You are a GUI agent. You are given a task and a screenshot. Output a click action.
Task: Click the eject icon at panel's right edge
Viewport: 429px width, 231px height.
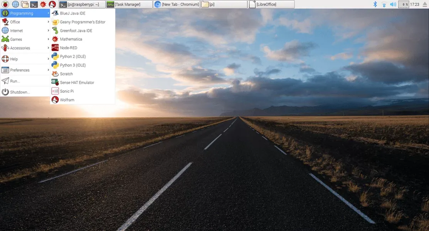point(425,4)
